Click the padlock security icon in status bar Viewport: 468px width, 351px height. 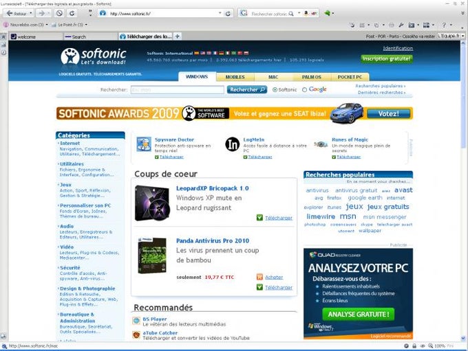click(x=414, y=346)
